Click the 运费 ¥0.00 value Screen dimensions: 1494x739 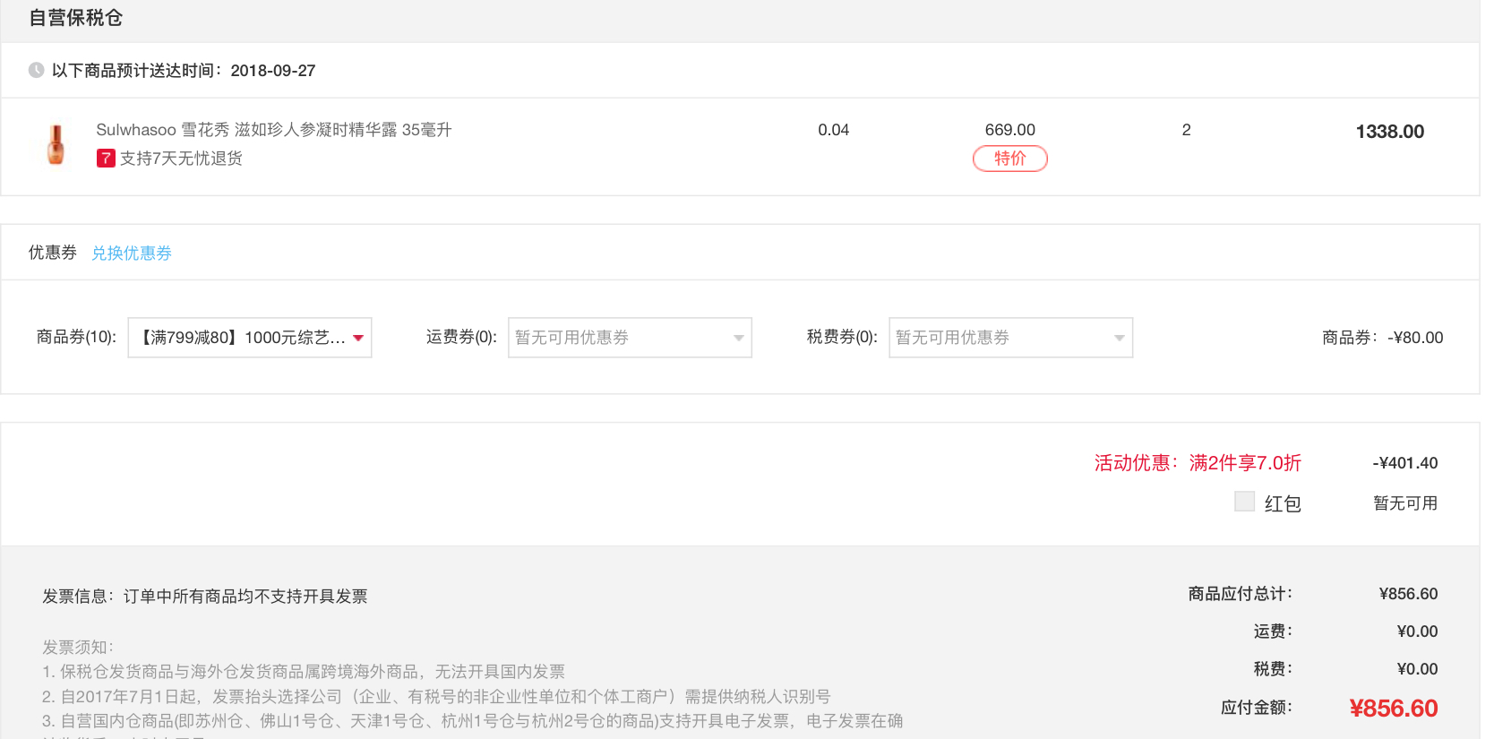click(x=1417, y=632)
